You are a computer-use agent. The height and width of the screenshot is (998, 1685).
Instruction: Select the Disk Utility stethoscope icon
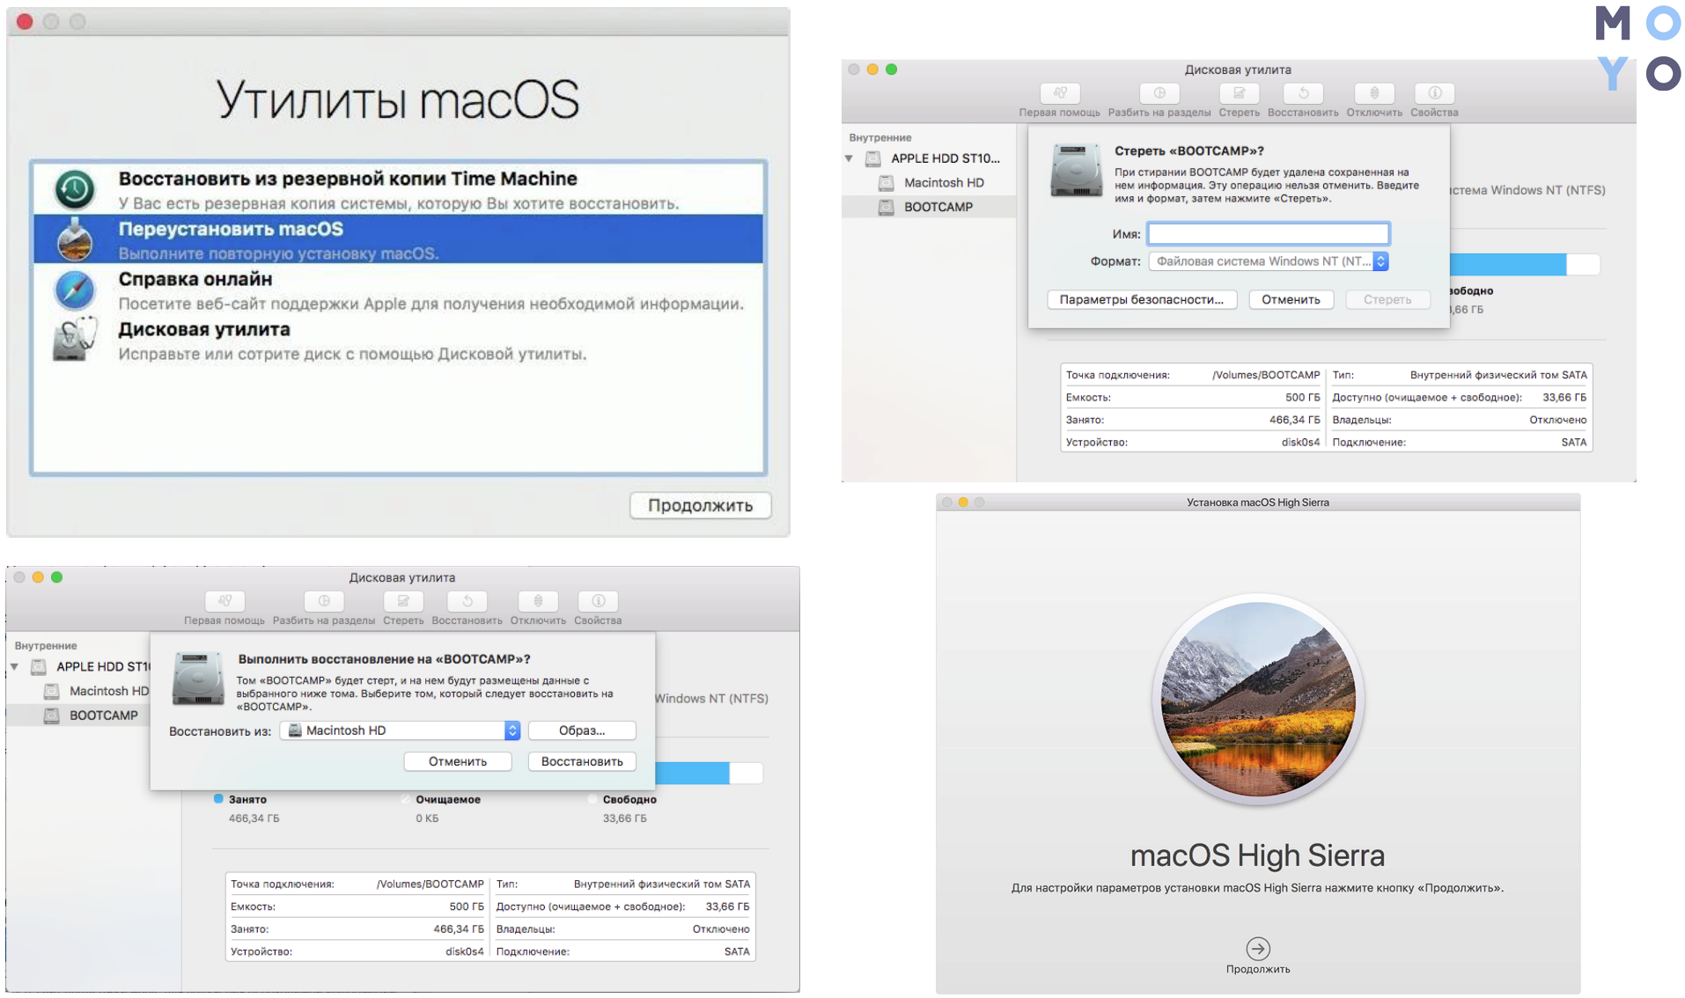coord(75,340)
